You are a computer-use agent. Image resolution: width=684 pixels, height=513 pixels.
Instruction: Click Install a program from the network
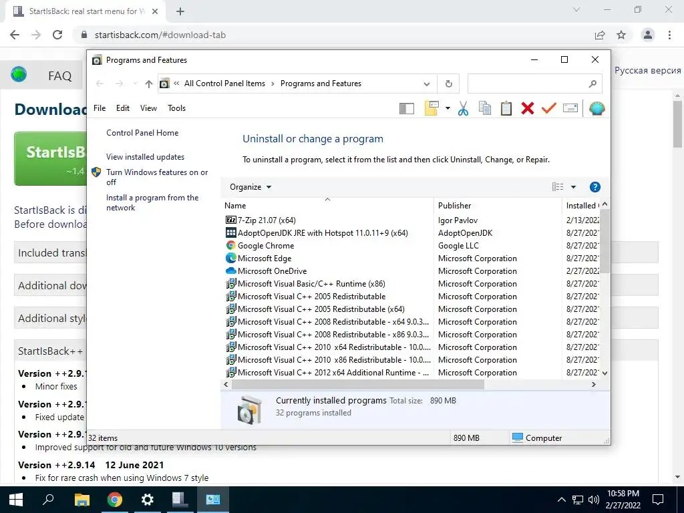152,202
